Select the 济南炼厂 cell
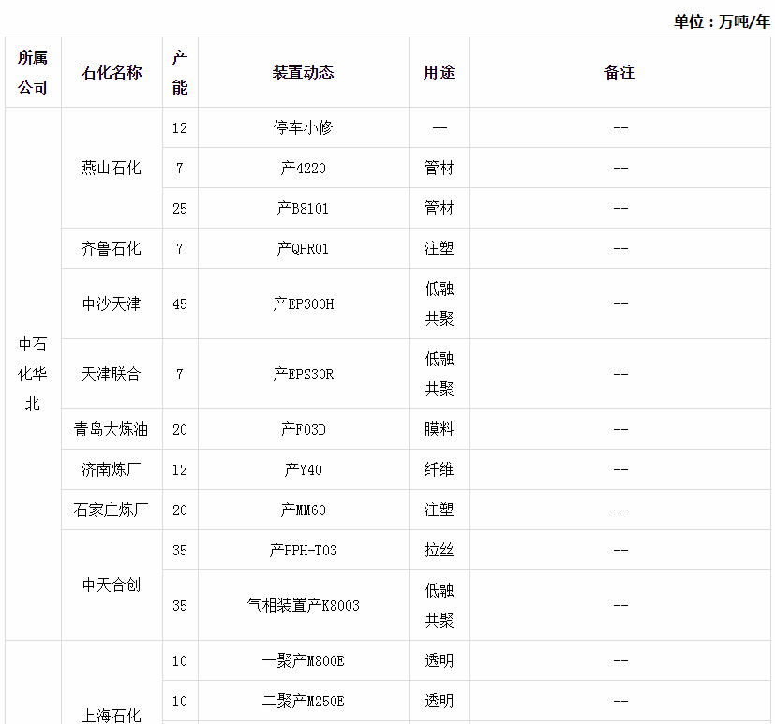This screenshot has height=724, width=775. [112, 469]
